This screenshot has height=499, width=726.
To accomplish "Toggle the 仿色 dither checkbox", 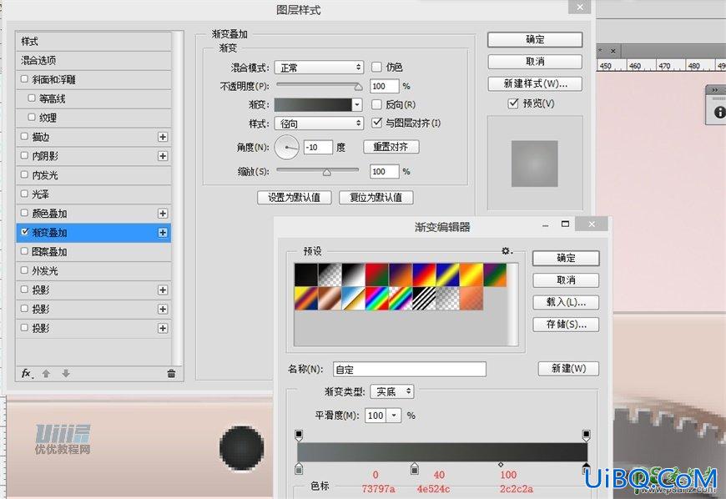I will 376,67.
